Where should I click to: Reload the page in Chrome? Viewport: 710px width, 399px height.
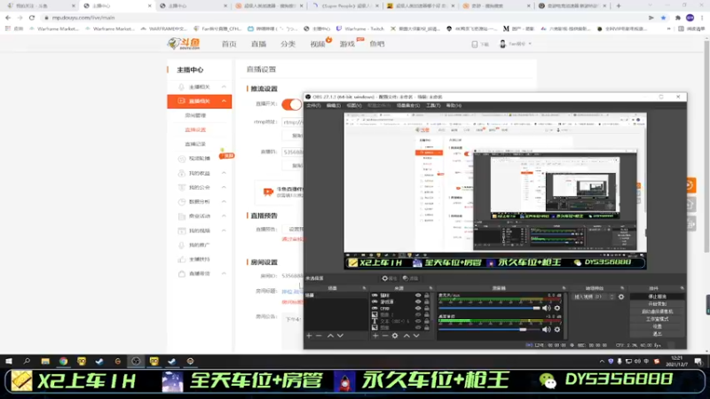pyautogui.click(x=32, y=18)
